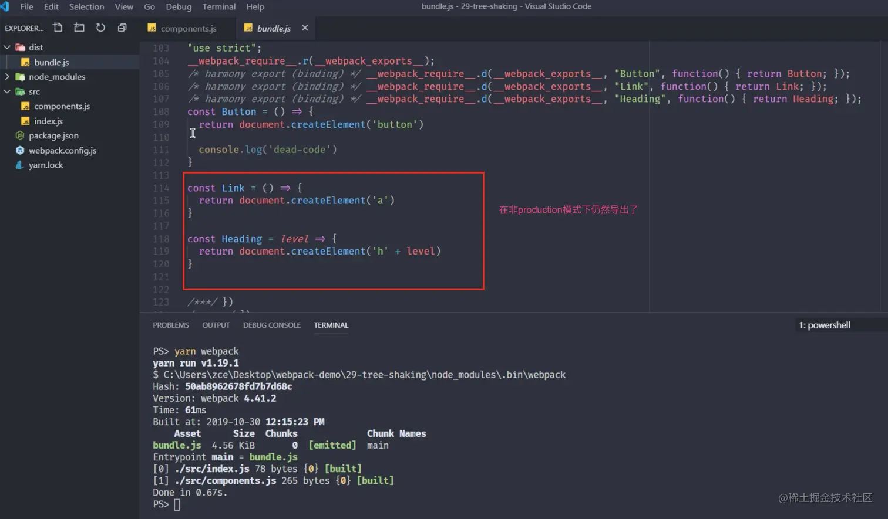The width and height of the screenshot is (888, 519).
Task: Click line number 114 in the gutter
Action: (161, 188)
